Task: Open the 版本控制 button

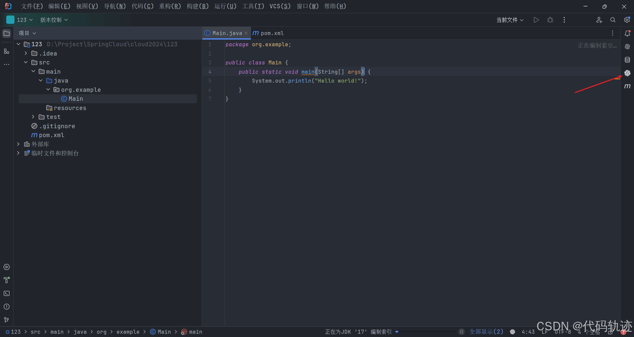Action: [x=54, y=20]
